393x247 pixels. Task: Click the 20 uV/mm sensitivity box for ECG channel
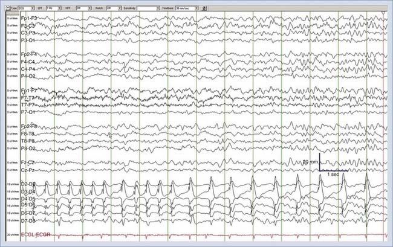click(10, 234)
